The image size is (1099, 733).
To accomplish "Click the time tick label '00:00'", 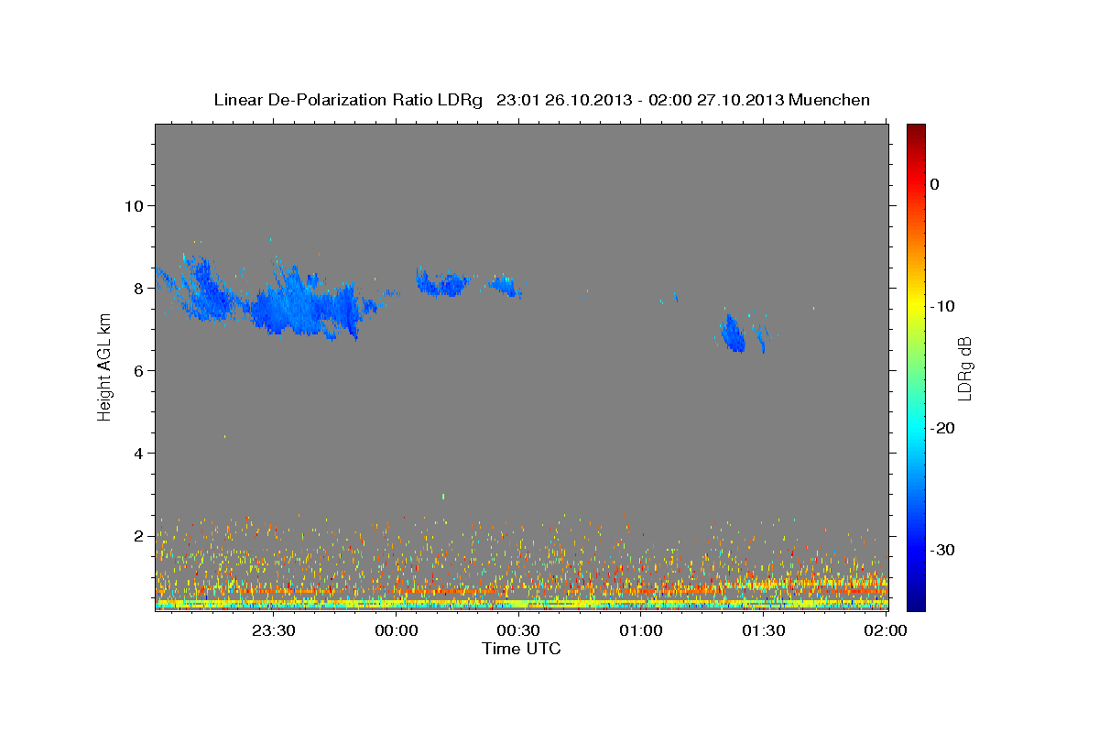I will (397, 631).
